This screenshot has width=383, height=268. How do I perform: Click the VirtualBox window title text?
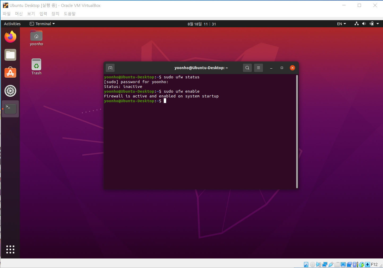(55, 5)
